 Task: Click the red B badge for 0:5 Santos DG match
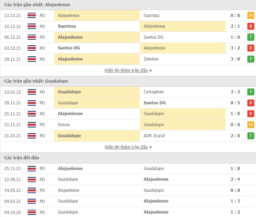[250, 103]
